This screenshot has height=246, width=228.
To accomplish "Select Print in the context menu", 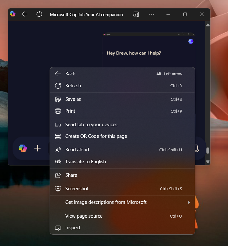I will point(122,111).
